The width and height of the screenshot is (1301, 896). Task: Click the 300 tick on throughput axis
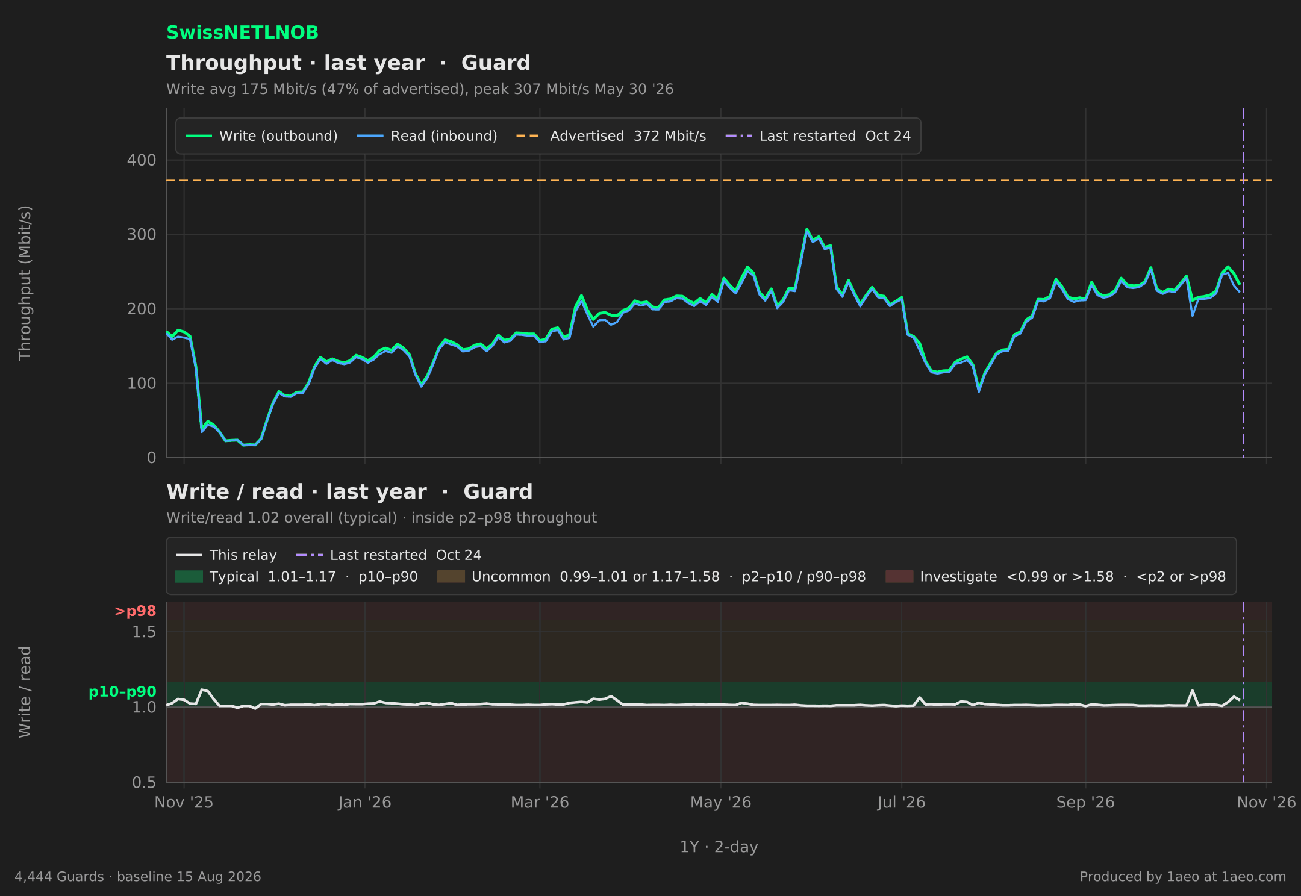click(x=142, y=235)
